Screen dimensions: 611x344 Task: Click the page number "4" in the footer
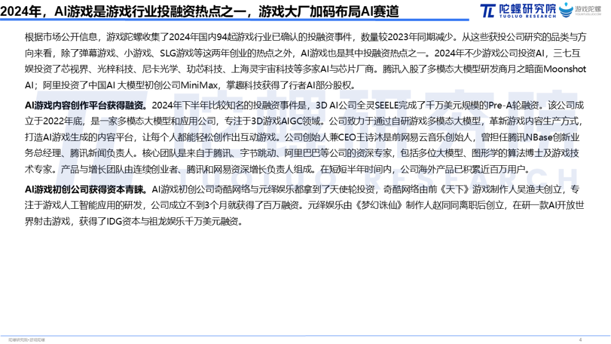580,339
